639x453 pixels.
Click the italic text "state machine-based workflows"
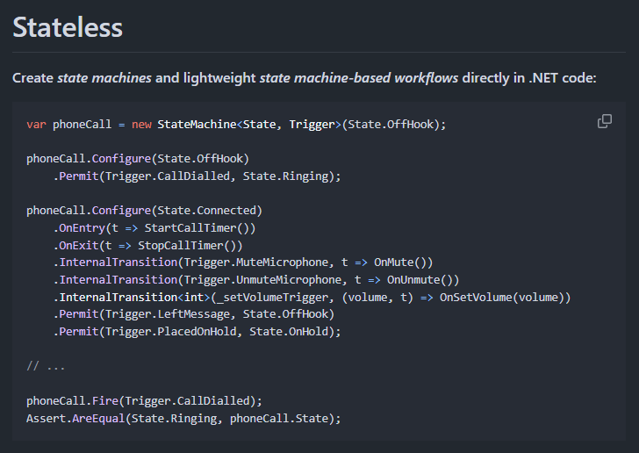tap(359, 77)
